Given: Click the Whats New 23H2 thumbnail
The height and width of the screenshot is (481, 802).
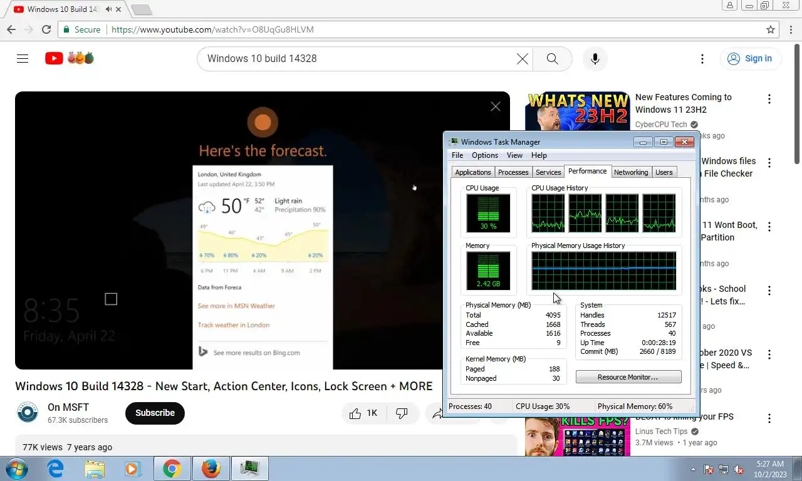Looking at the screenshot, I should 578,112.
